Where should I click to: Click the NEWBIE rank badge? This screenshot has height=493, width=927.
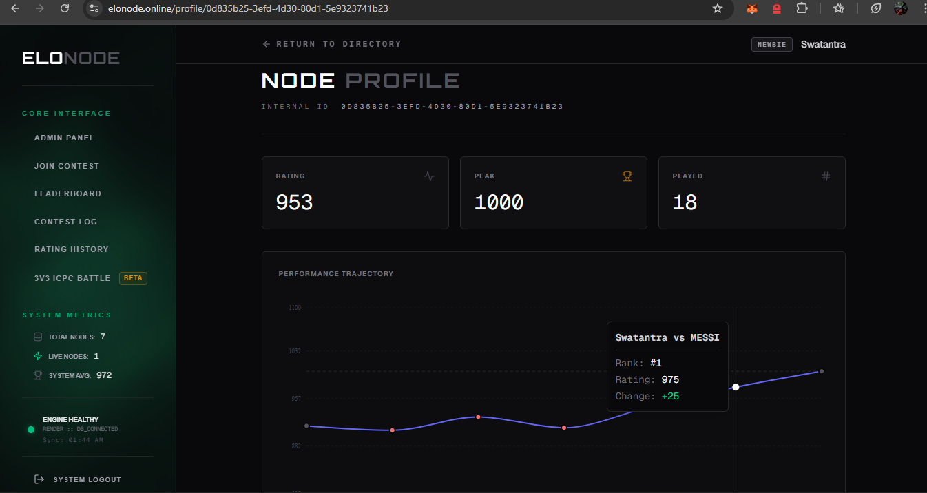point(772,44)
